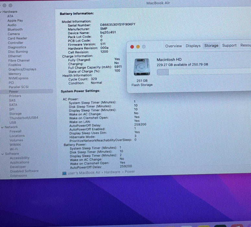This screenshot has width=251, height=227.
Task: Select Card Reader in the sidebar
Action: (x=17, y=38)
